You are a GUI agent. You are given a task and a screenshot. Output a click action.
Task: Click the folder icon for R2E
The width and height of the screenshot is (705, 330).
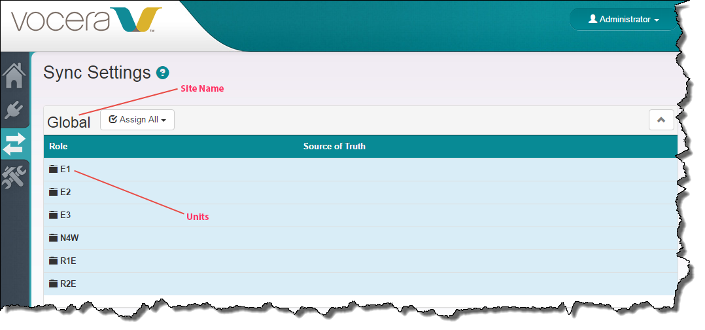[54, 284]
